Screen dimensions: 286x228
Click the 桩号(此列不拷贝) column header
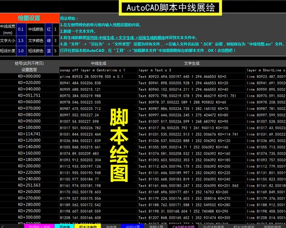(29, 63)
